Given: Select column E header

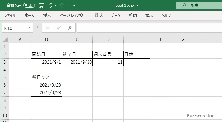Looking at the screenshot, I should [137, 39].
